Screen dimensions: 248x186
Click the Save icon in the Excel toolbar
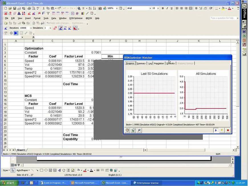point(14,9)
